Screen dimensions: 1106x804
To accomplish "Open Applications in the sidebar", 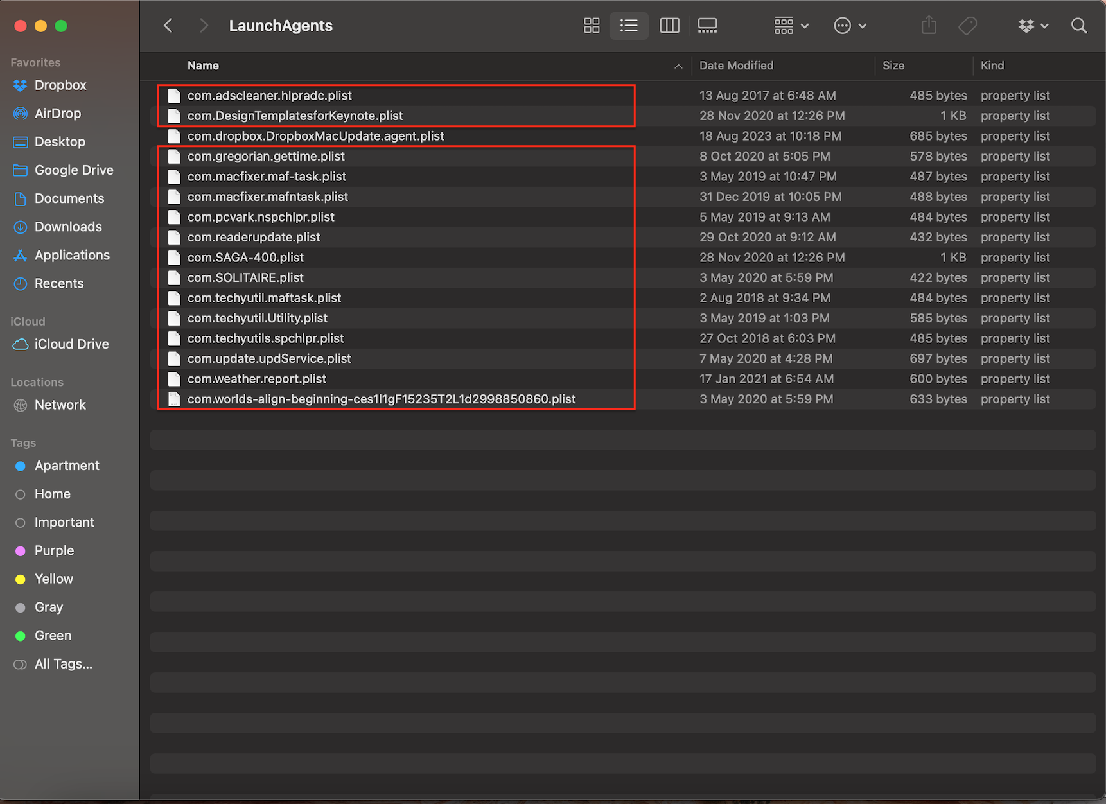I will click(x=72, y=254).
